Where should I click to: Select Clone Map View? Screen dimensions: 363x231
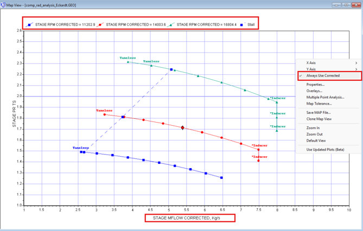click(x=319, y=119)
